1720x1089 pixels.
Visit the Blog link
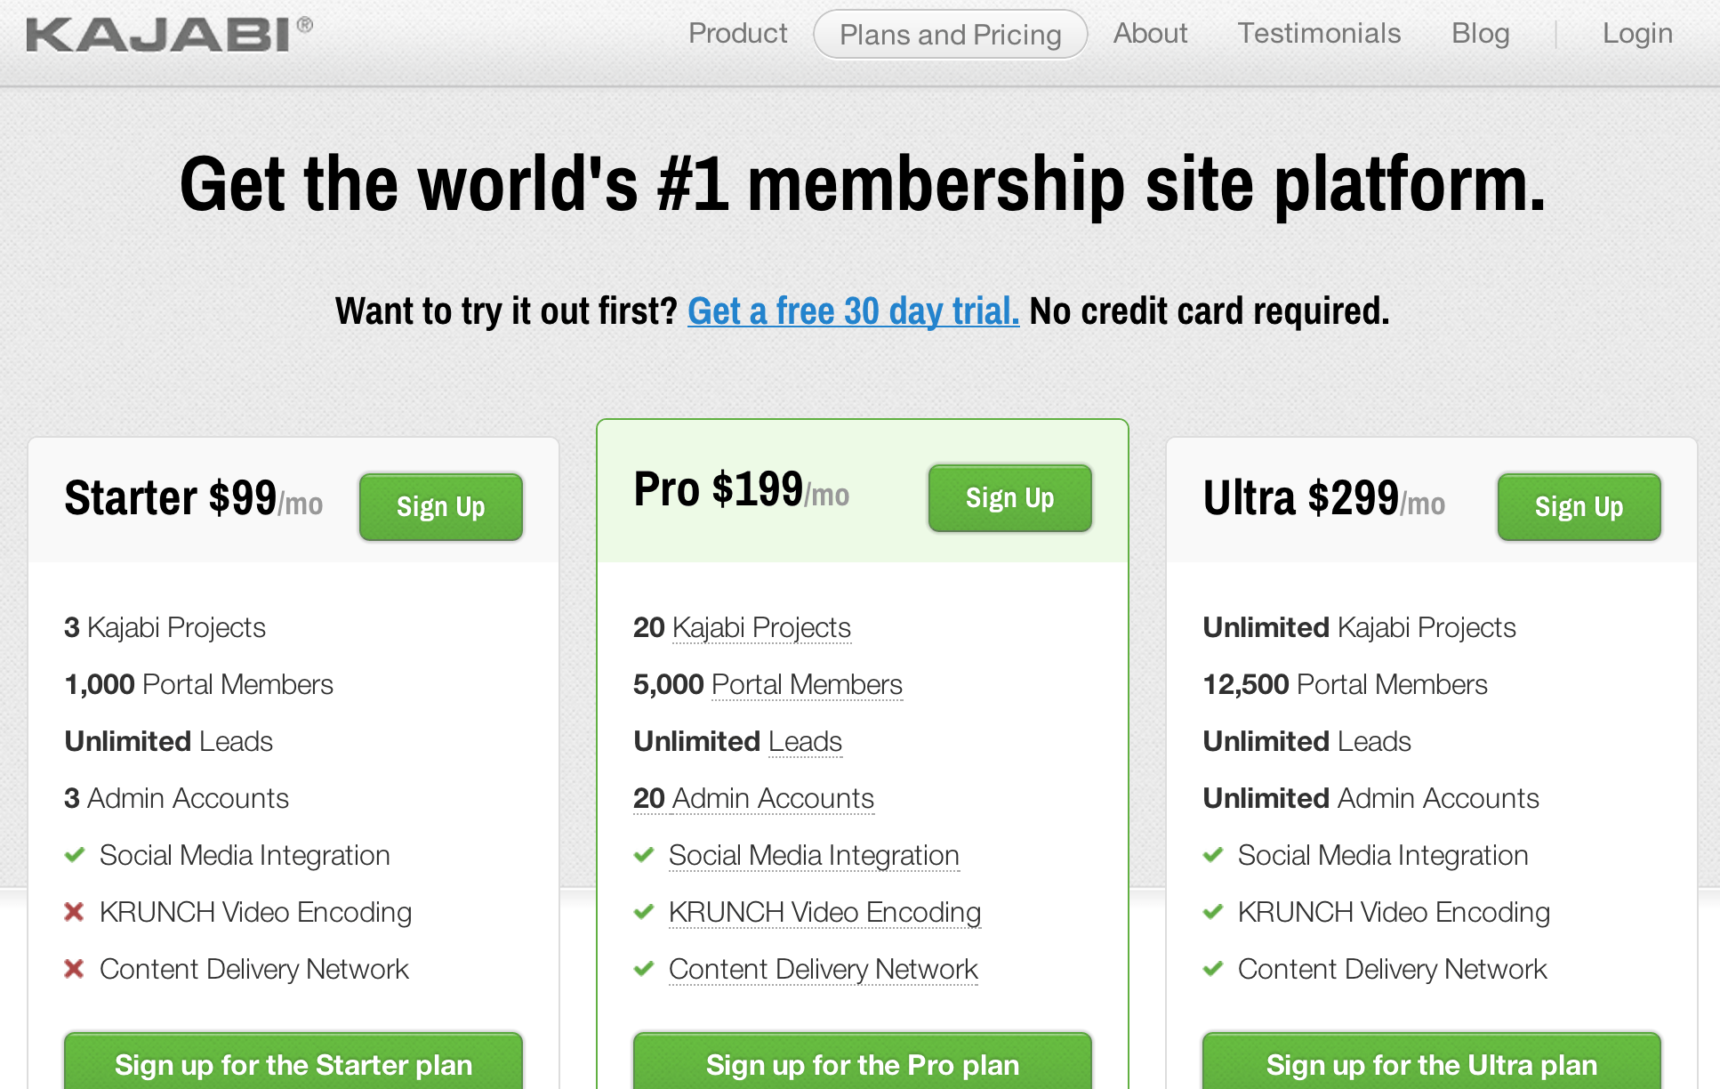click(x=1480, y=34)
